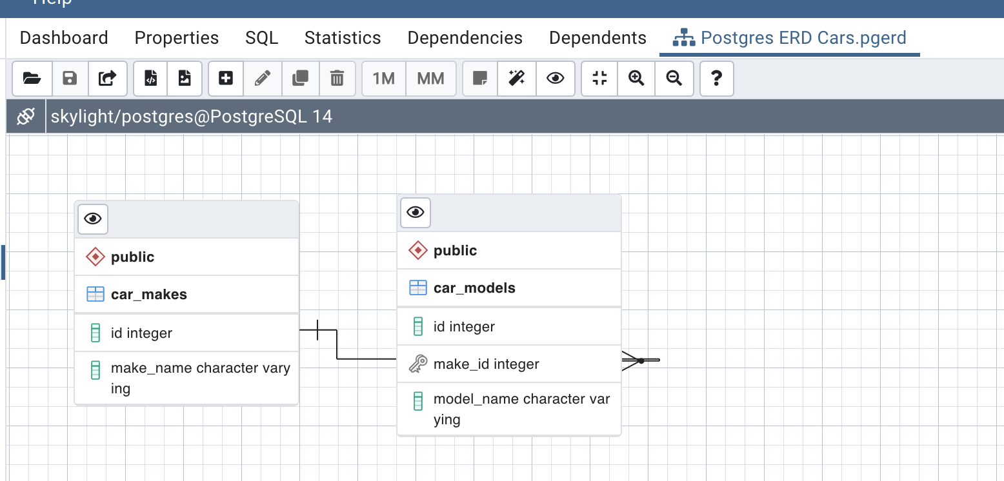
Task: Zoom in on the ERD canvas
Action: point(636,79)
